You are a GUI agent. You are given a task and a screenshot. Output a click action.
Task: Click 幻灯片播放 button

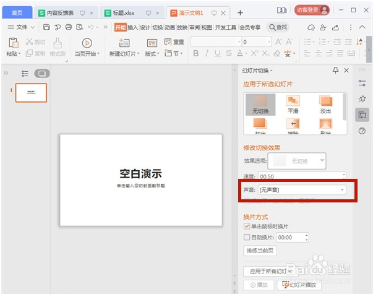pos(299,285)
